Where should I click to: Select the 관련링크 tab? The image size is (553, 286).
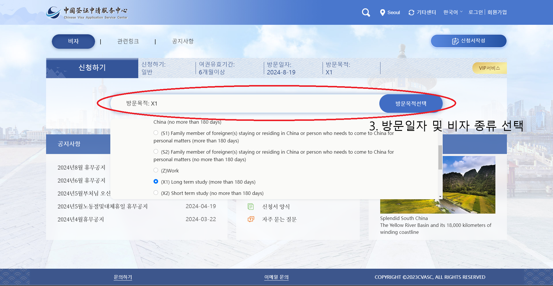(x=128, y=41)
